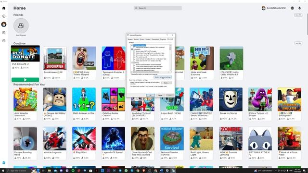Switch to the Content tab

click(x=148, y=39)
